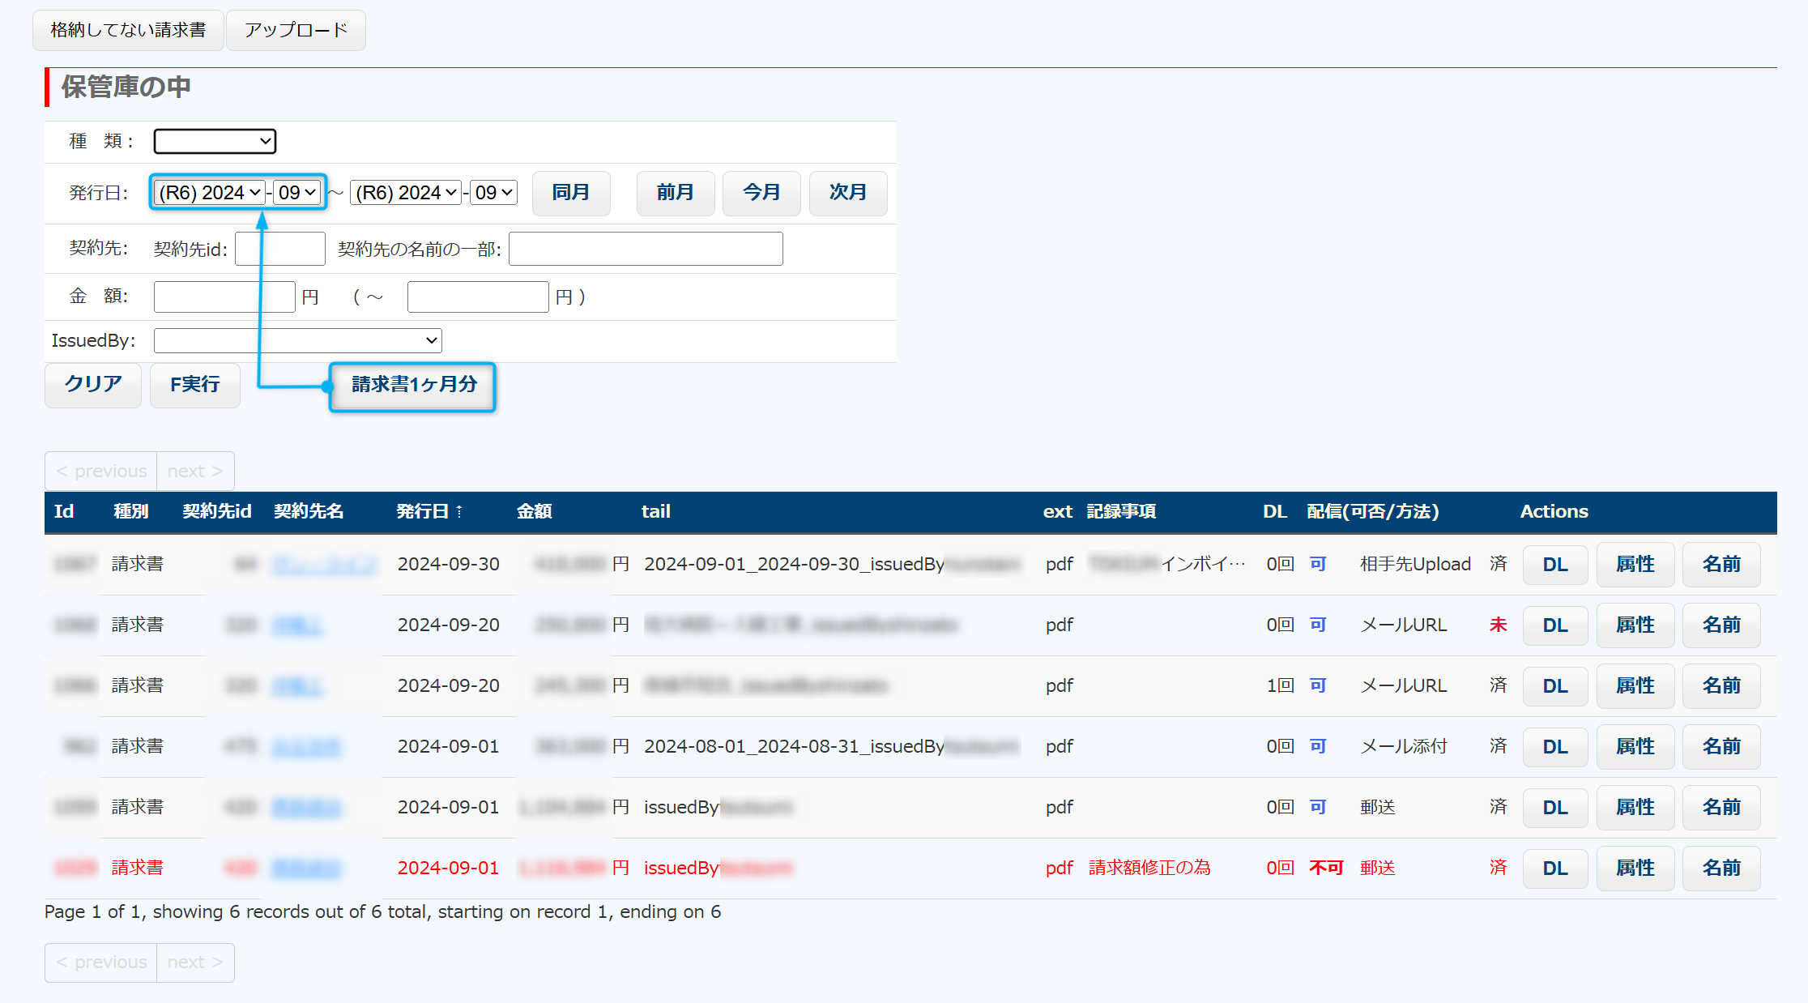Jump to 次月 with its button

(847, 193)
